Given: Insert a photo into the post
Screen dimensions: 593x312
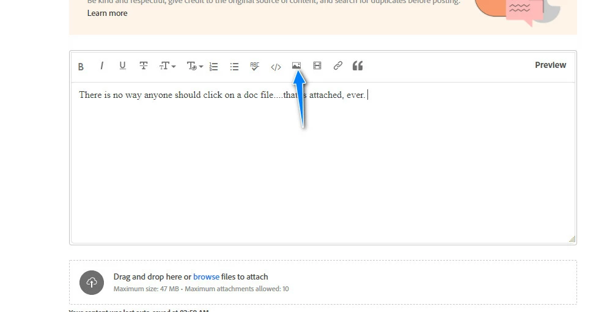Looking at the screenshot, I should click(296, 65).
